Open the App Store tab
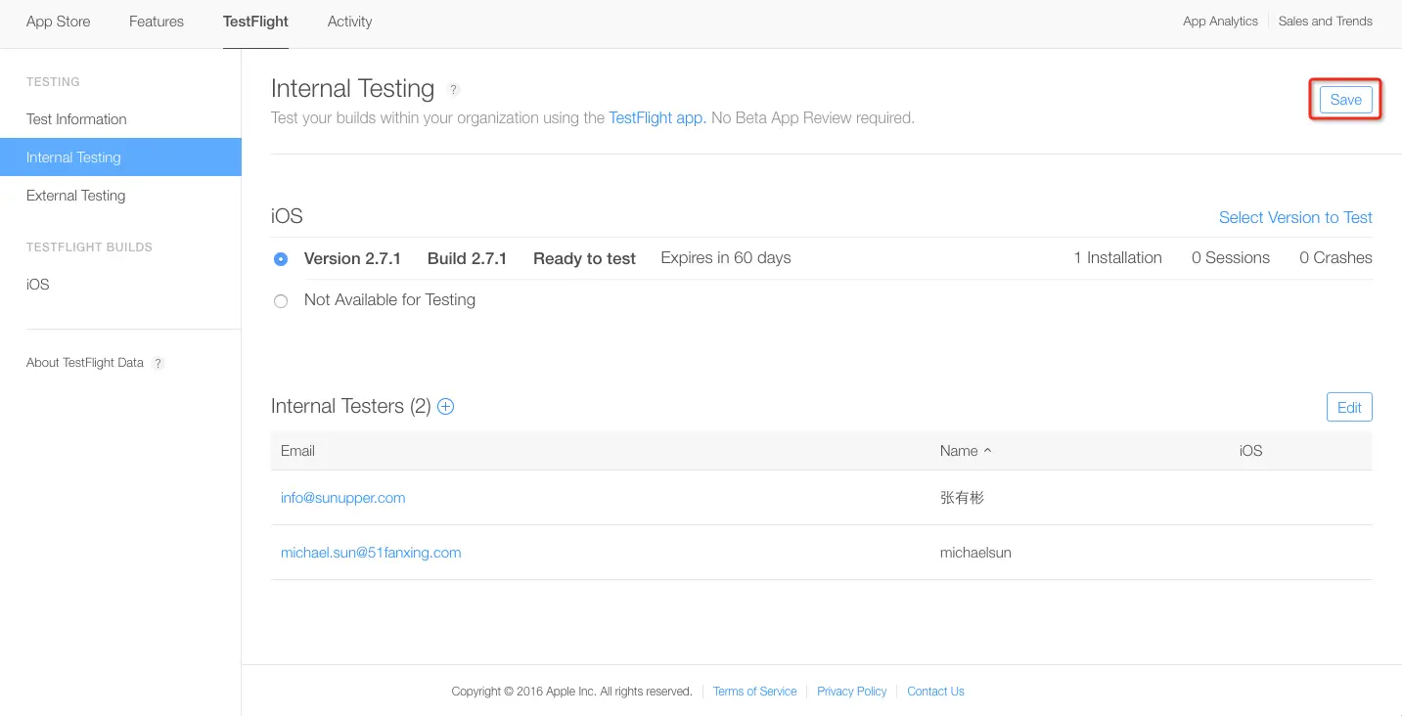The width and height of the screenshot is (1402, 716). [58, 22]
